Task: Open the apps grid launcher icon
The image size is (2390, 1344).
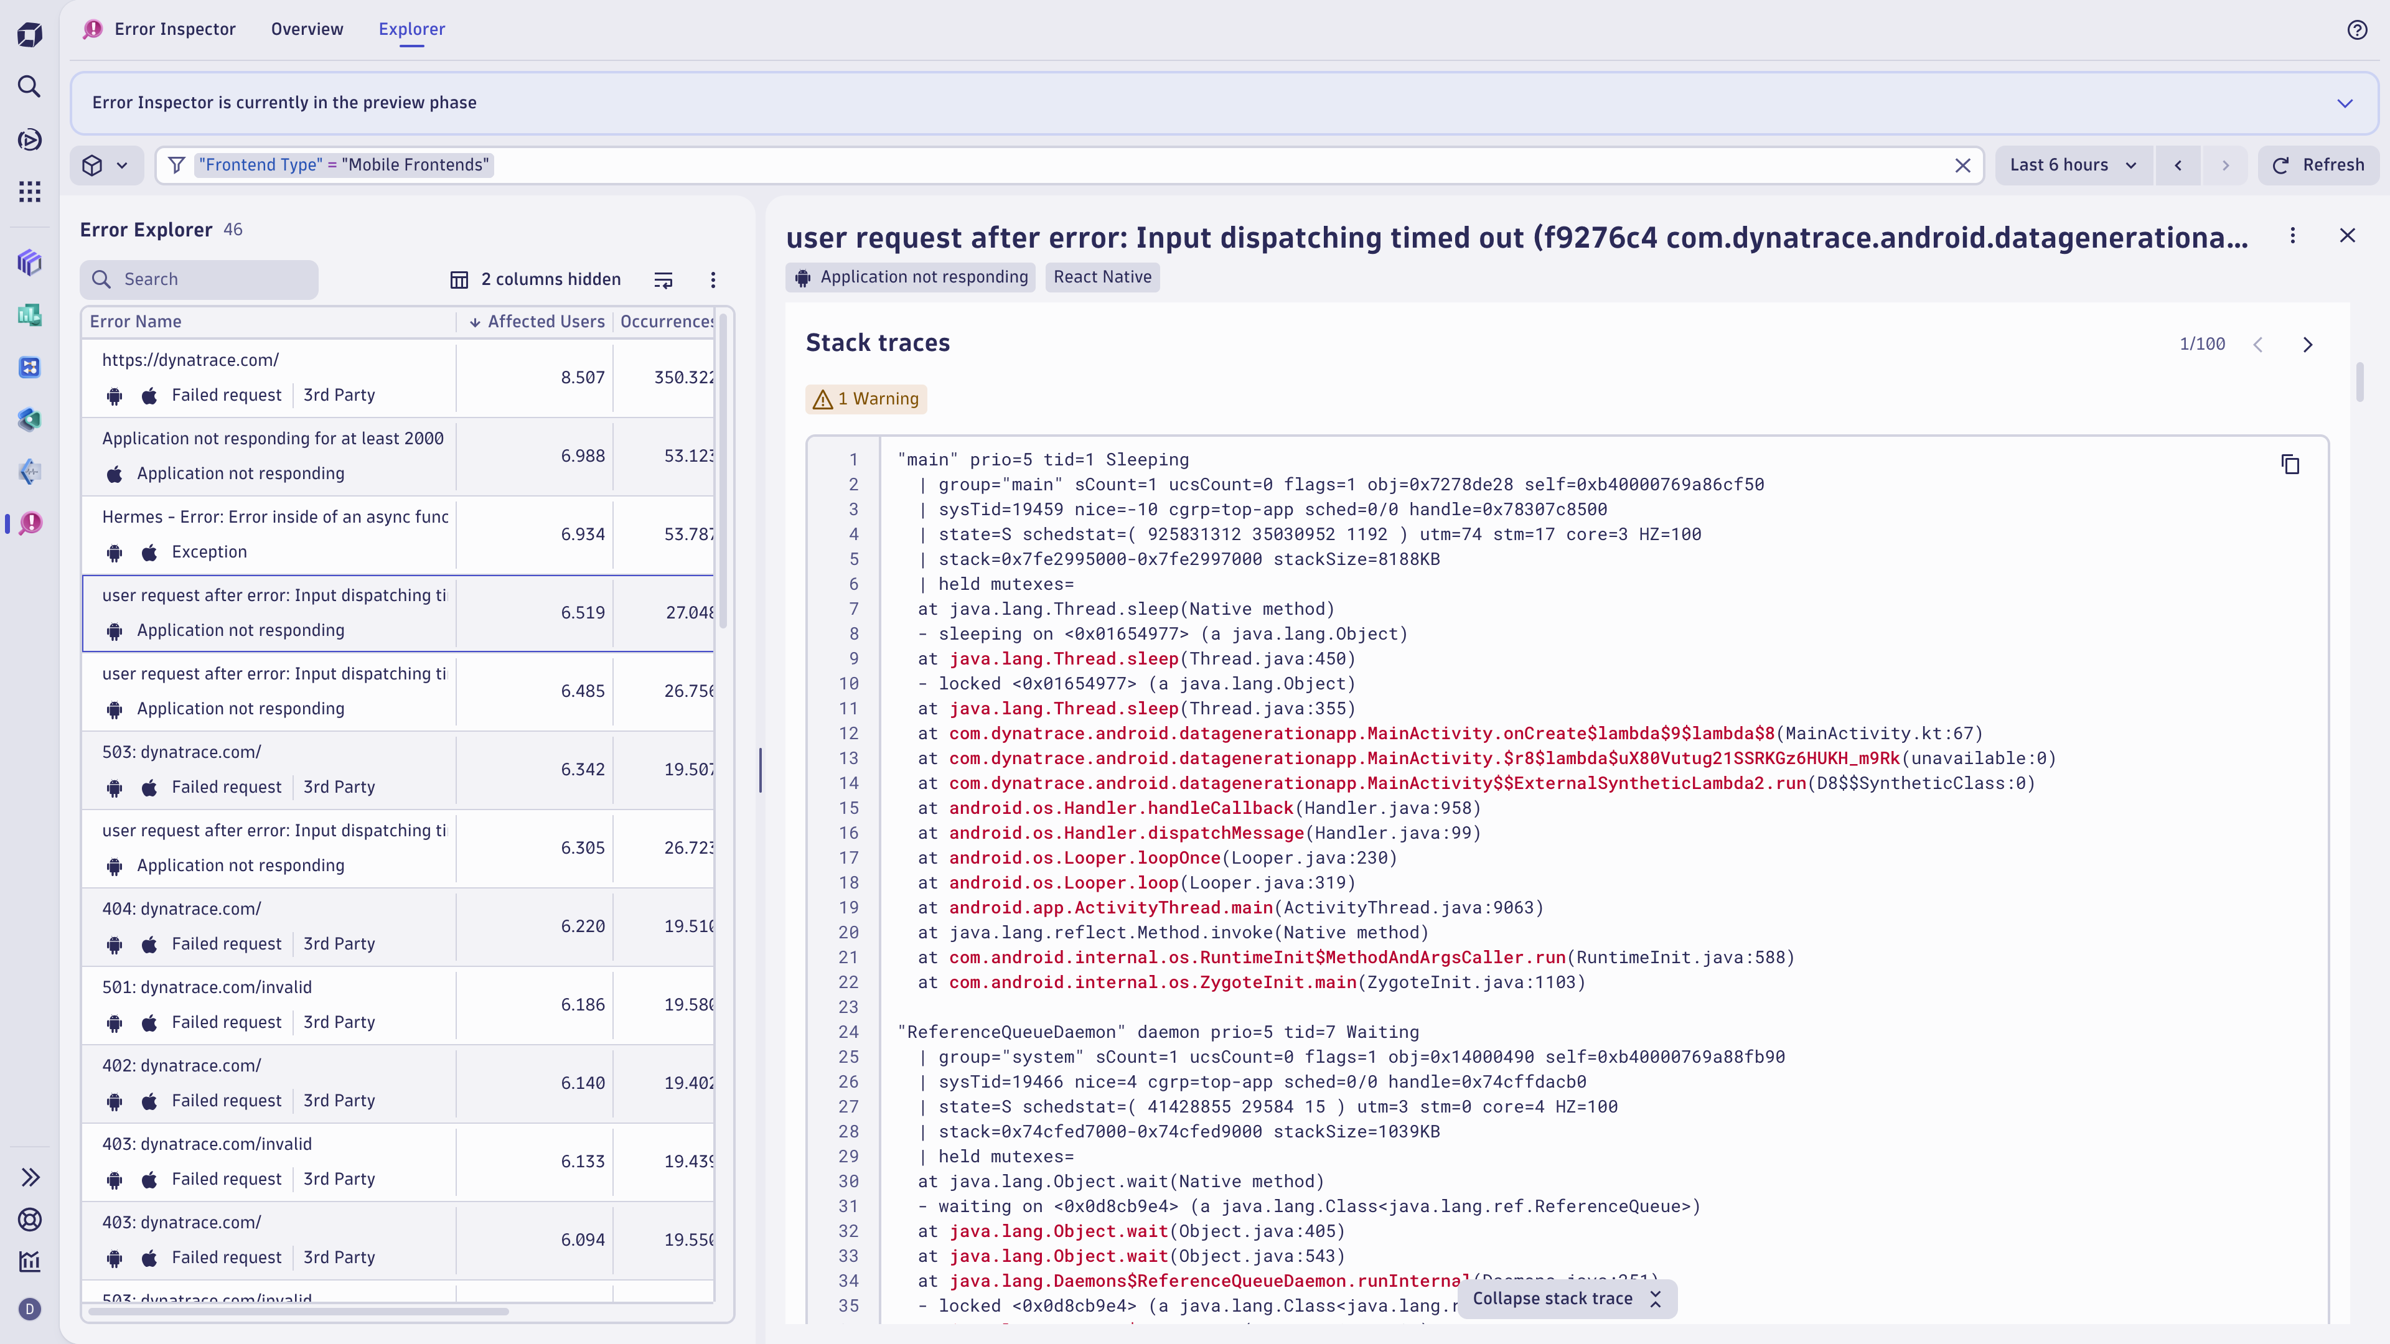Action: pos(29,192)
